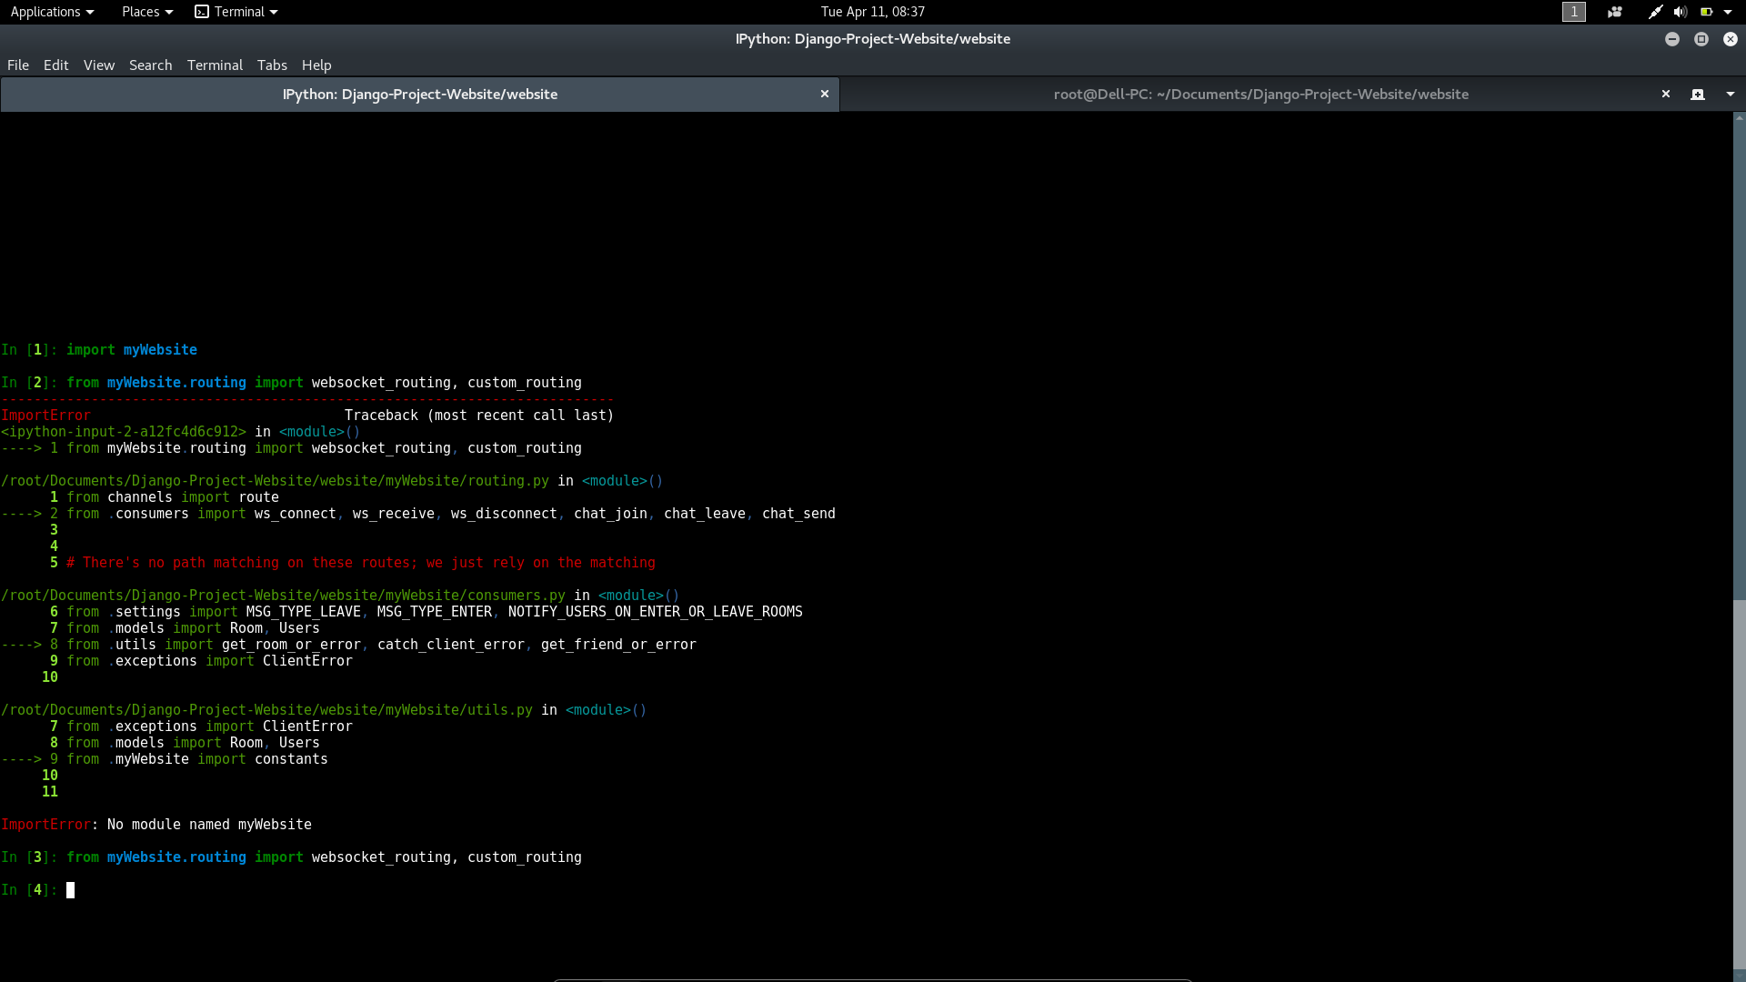Open the View menu

point(99,65)
